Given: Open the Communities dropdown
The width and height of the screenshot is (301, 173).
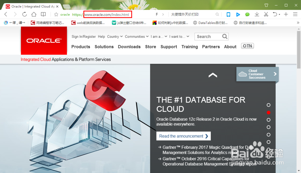Looking at the screenshot, I should (x=137, y=37).
